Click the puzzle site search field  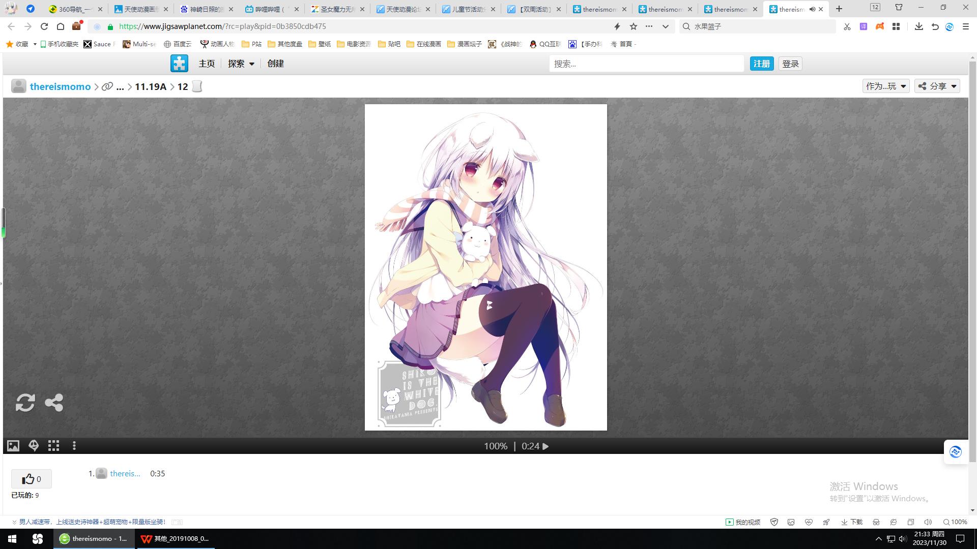646,64
